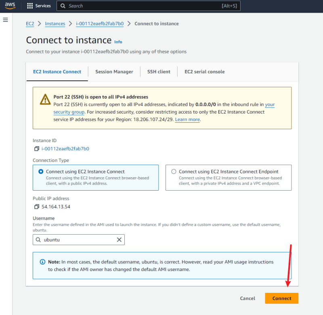Image resolution: width=323 pixels, height=315 pixels.
Task: Open the Instance ID link i-00112eaefb2fab7b0
Action: tap(65, 149)
